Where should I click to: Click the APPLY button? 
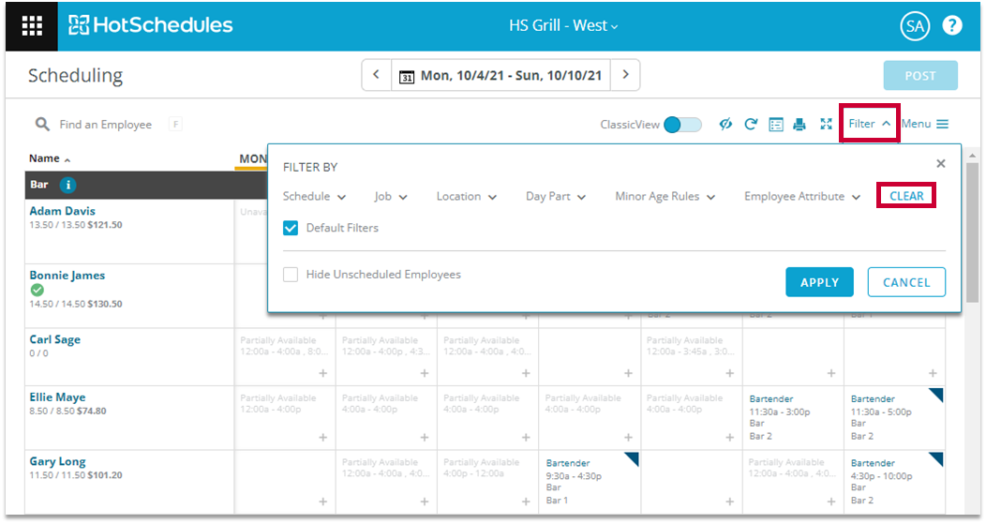[819, 282]
